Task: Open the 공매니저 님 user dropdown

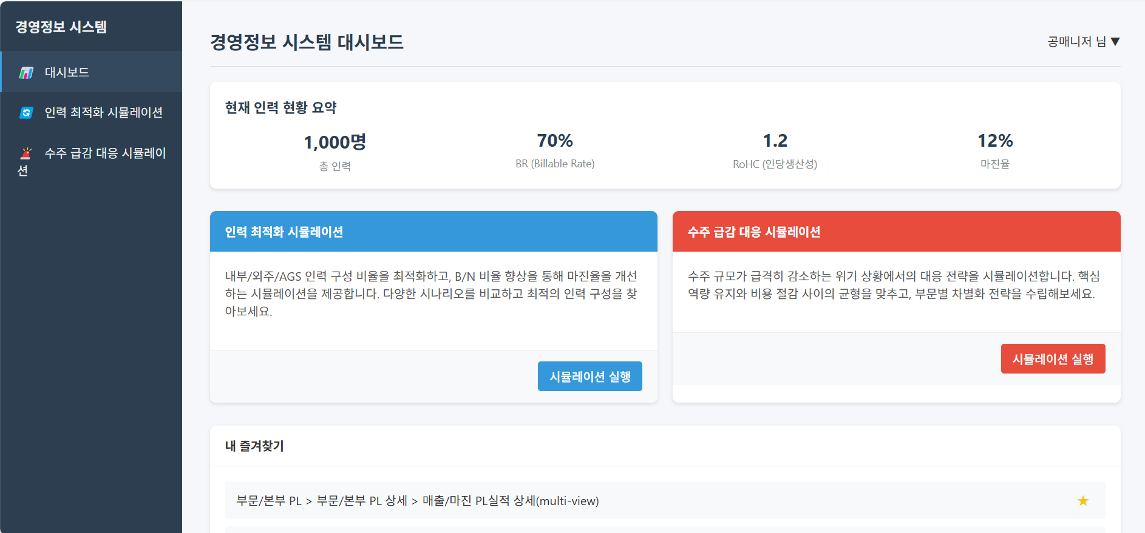Action: (x=1084, y=41)
